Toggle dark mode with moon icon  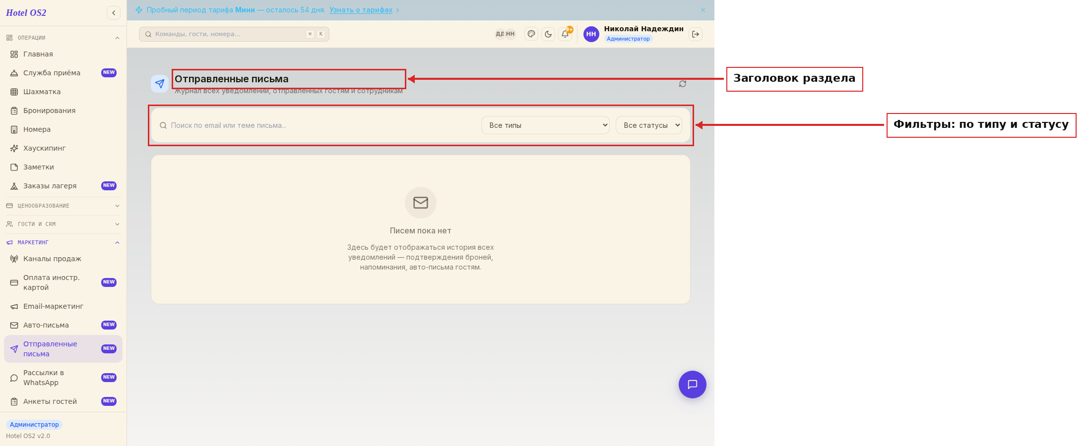548,34
